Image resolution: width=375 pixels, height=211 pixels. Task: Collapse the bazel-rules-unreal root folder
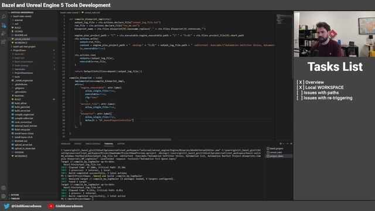point(22,16)
